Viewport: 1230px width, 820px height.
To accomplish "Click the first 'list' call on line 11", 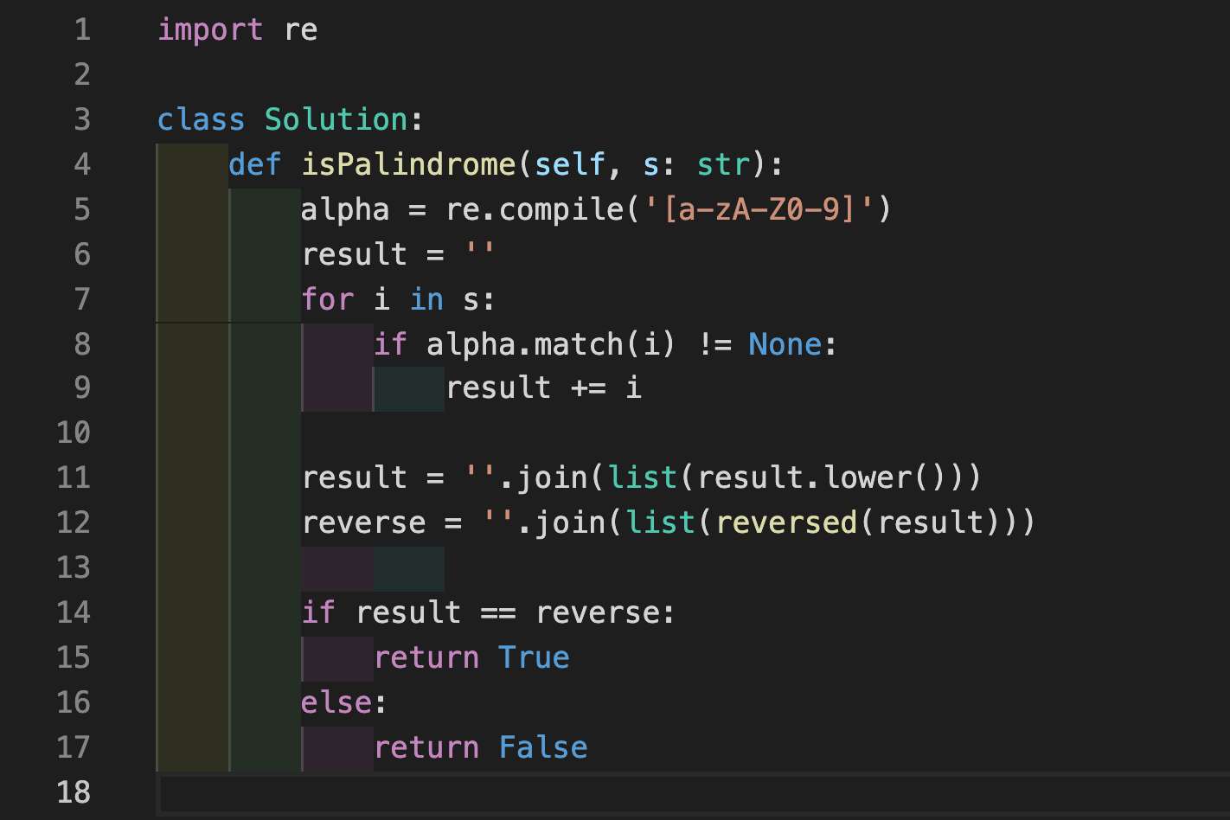I will click(642, 477).
